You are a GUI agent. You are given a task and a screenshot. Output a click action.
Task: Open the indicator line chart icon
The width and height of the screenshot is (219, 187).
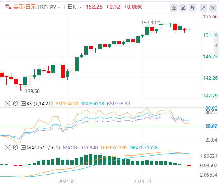pos(174,8)
